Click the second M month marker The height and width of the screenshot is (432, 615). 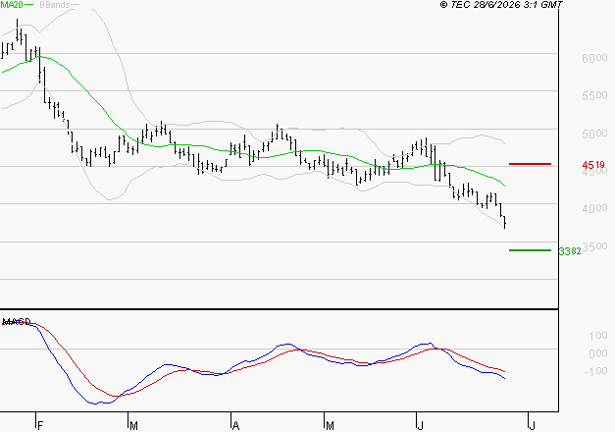tap(330, 426)
